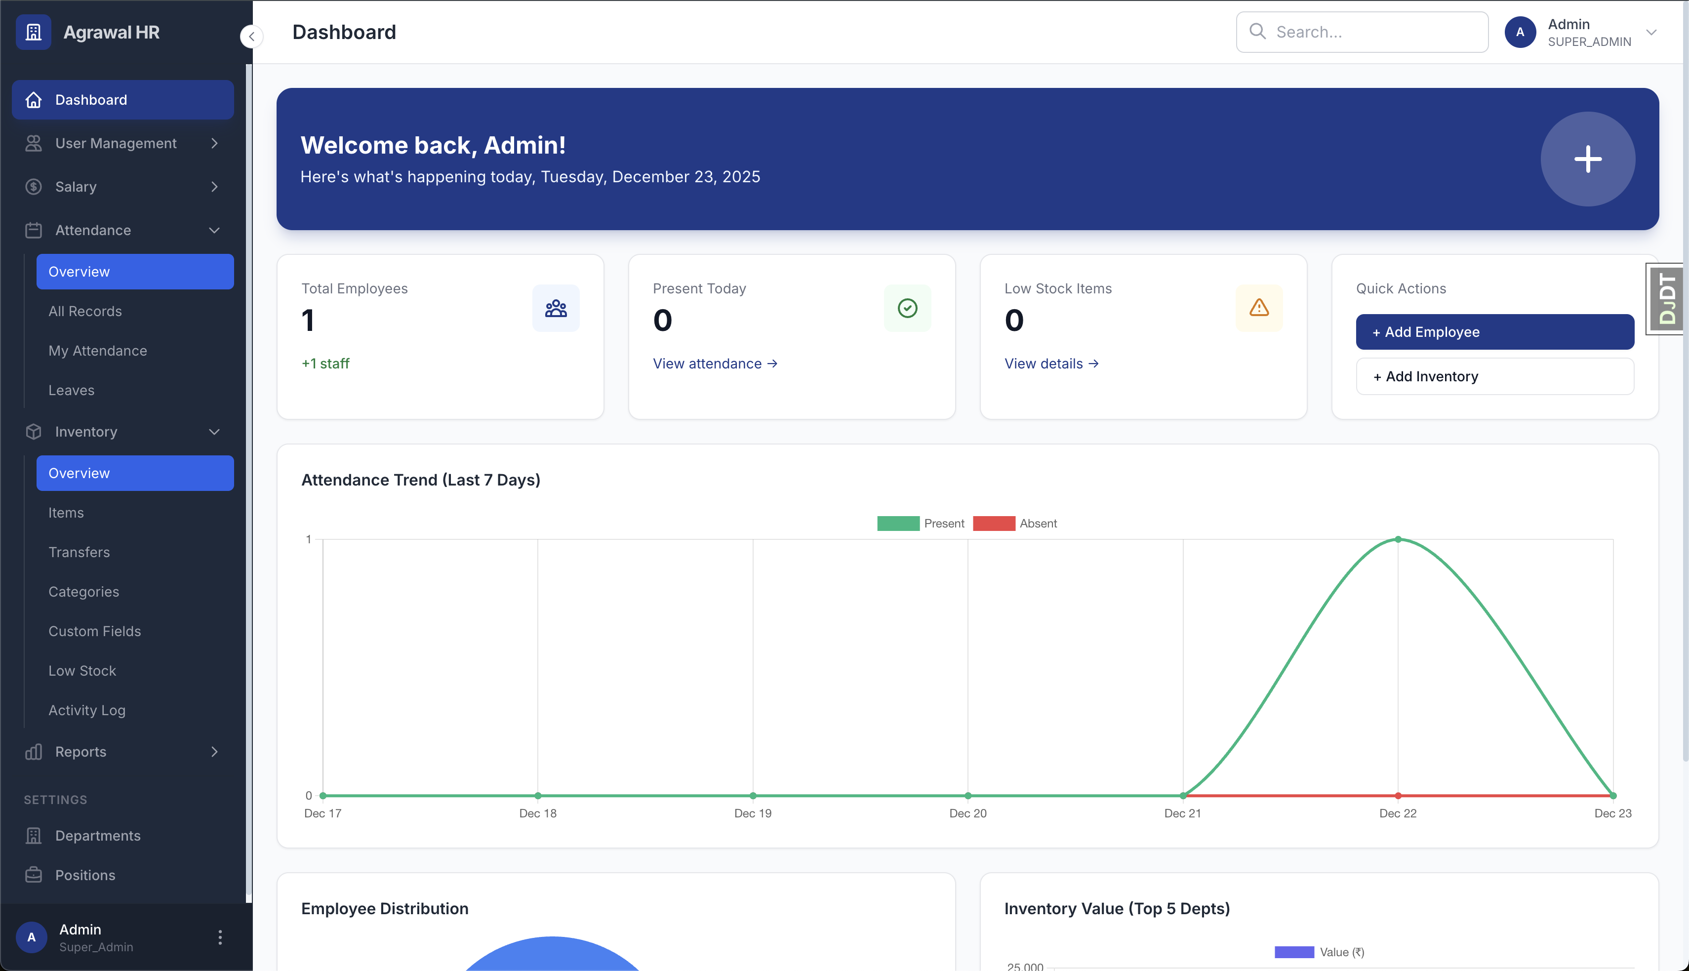Follow the View attendance link
The width and height of the screenshot is (1689, 971).
click(x=714, y=364)
